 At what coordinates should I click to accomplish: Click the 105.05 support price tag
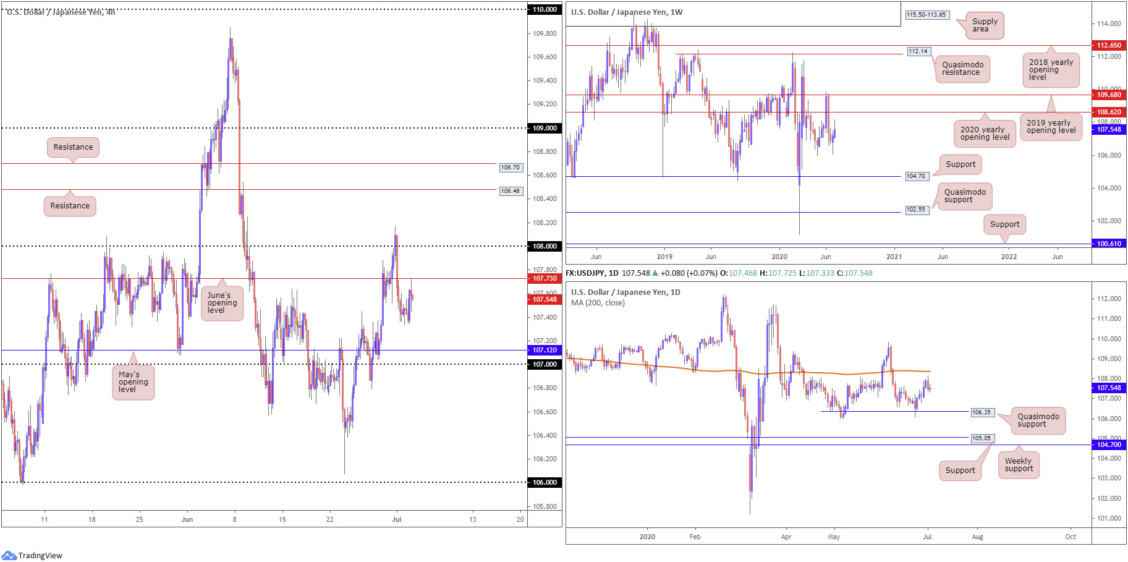[981, 438]
